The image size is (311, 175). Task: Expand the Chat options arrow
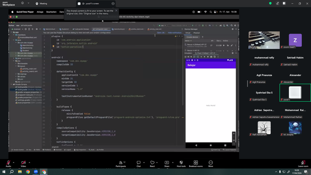144,162
